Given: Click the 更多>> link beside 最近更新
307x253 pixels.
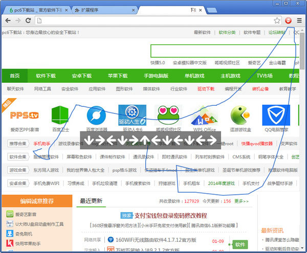Looking at the screenshot, I should pyautogui.click(x=242, y=201).
